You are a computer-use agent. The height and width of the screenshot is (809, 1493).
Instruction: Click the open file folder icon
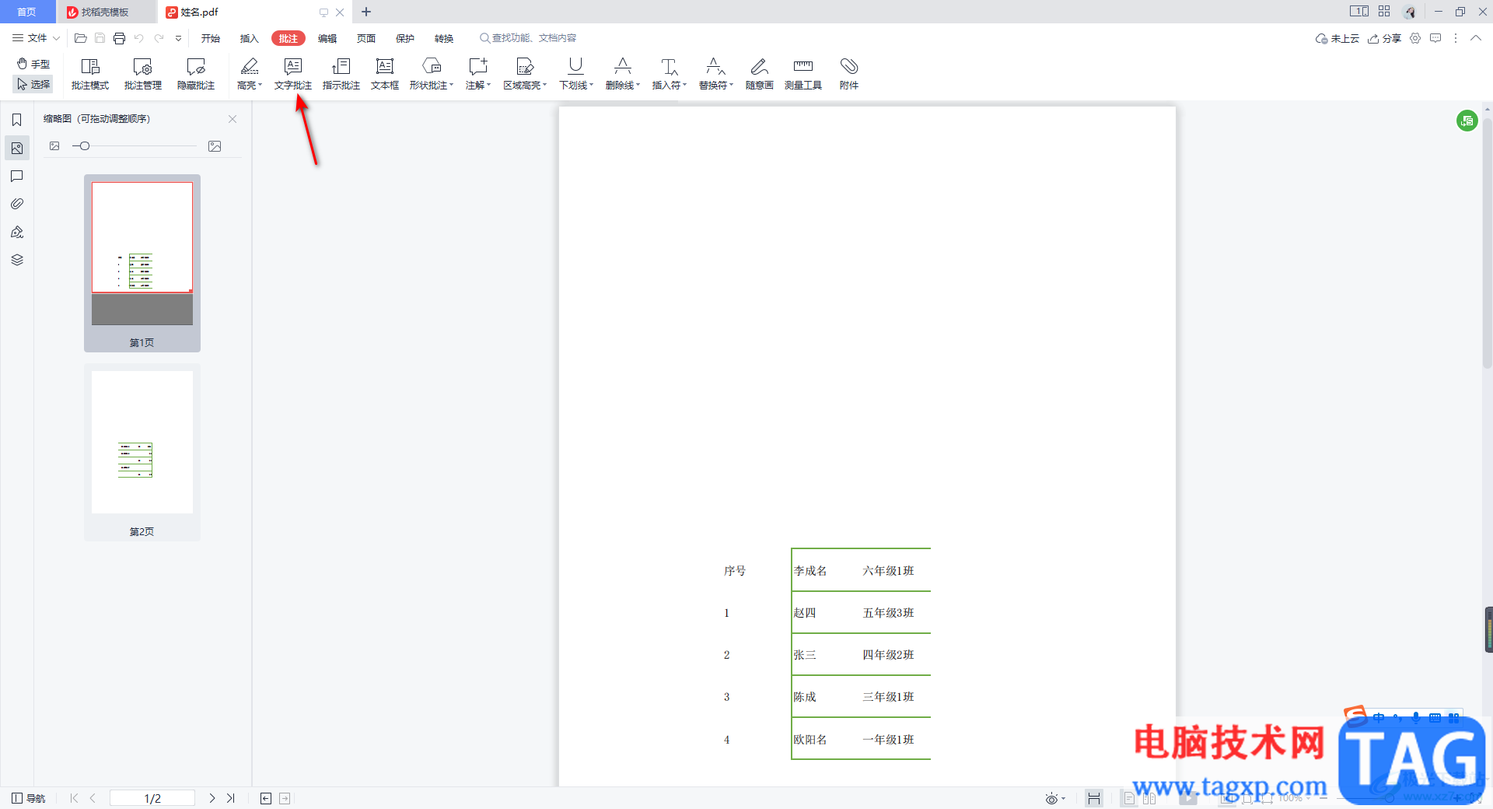[80, 38]
